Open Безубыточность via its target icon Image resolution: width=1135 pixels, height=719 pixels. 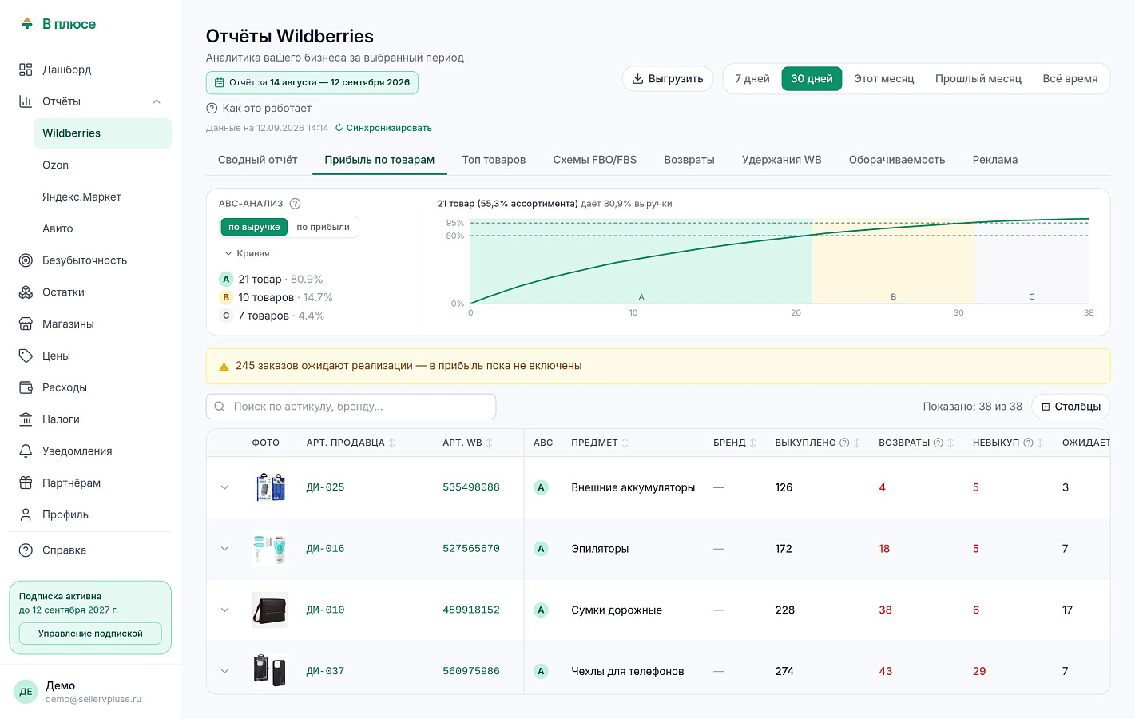point(26,260)
